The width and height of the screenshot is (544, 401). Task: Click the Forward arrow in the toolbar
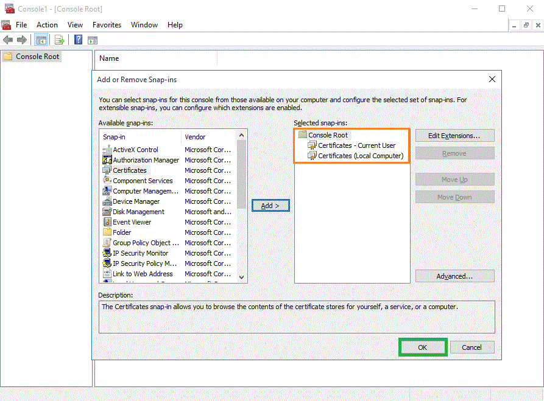pyautogui.click(x=22, y=40)
